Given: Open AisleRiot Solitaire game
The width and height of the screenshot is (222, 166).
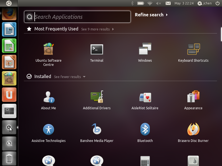Looking at the screenshot, I should point(145,97).
